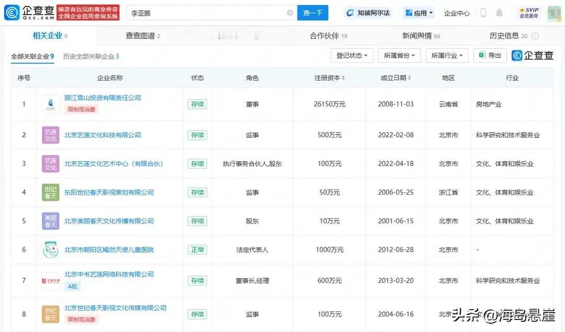Click the 2012-06-28 date cell
Screen dimensions: 565x332
395,250
